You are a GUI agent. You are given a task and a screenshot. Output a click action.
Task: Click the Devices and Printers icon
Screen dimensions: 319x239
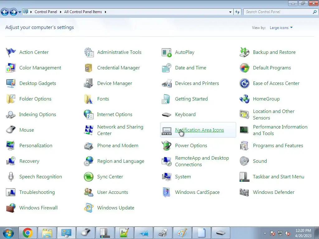pyautogui.click(x=167, y=83)
